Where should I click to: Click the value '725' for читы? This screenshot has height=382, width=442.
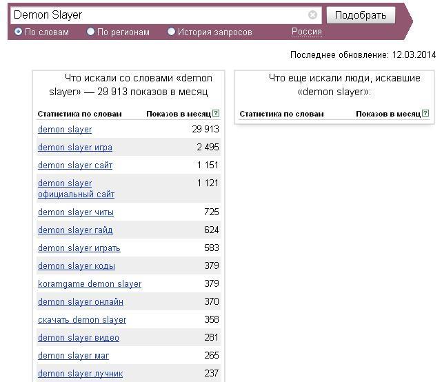(212, 212)
